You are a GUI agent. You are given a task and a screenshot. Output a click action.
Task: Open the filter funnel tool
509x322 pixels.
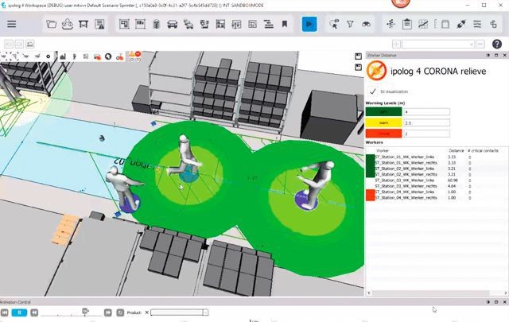pyautogui.click(x=350, y=24)
